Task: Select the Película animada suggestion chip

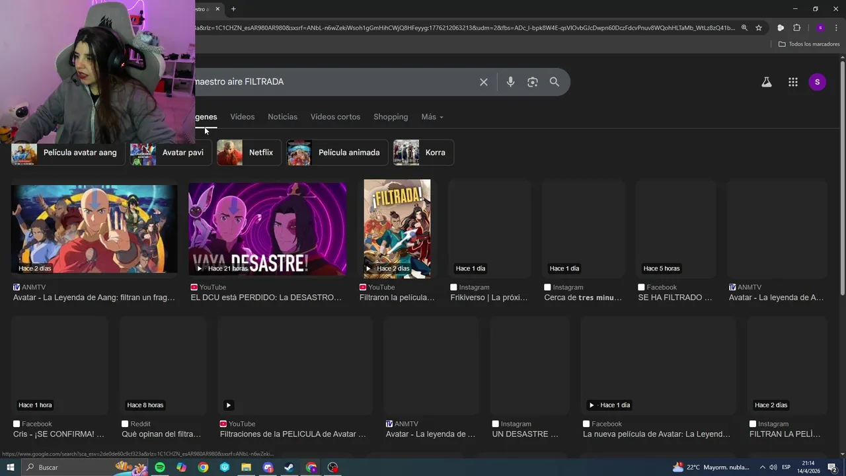Action: point(337,153)
